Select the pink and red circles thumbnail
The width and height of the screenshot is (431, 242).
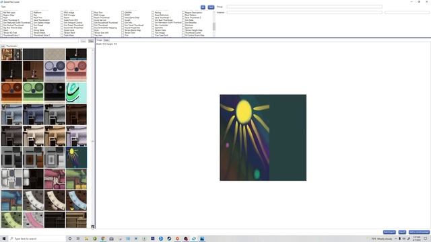(x=76, y=71)
